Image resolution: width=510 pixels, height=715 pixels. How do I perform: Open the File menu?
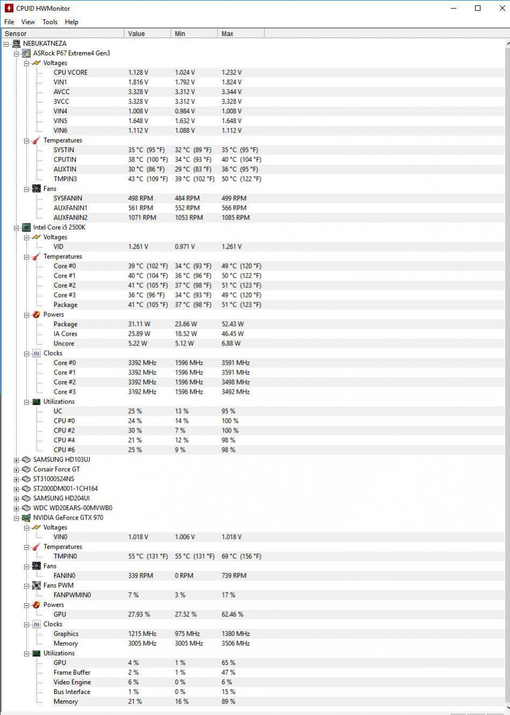[x=9, y=22]
